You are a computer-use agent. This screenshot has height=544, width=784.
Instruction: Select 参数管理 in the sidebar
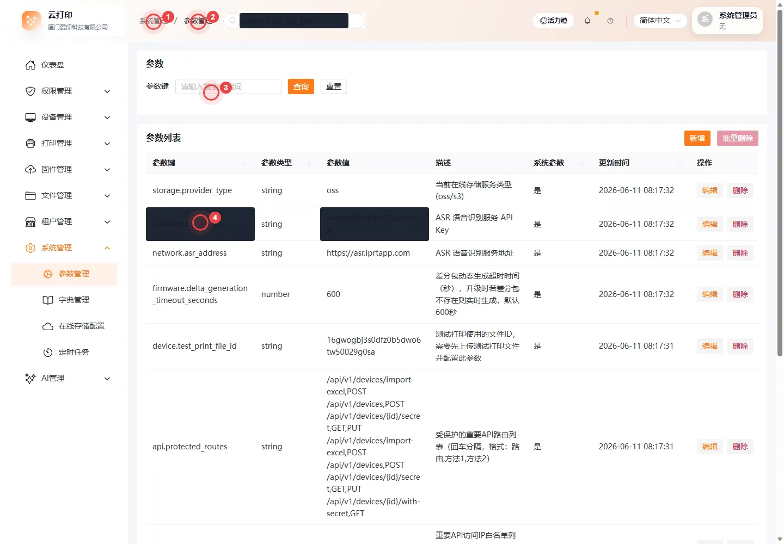click(x=64, y=274)
